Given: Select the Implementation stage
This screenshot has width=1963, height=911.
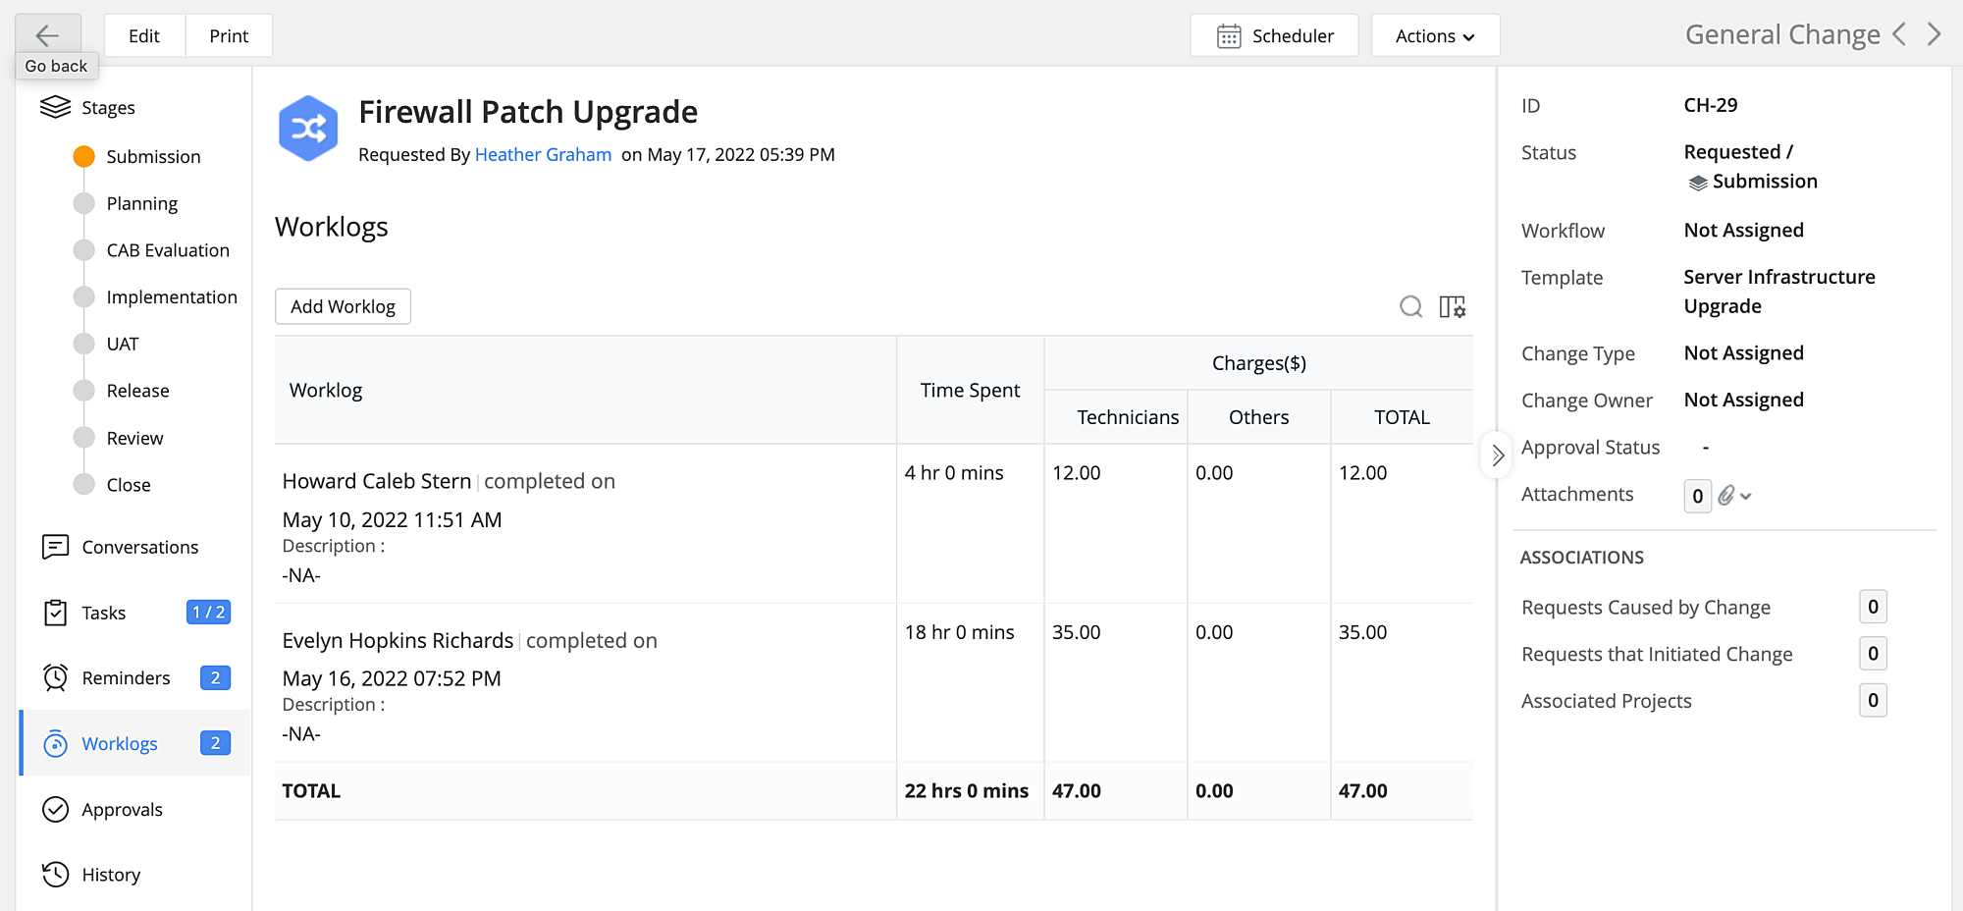Looking at the screenshot, I should click(x=171, y=297).
